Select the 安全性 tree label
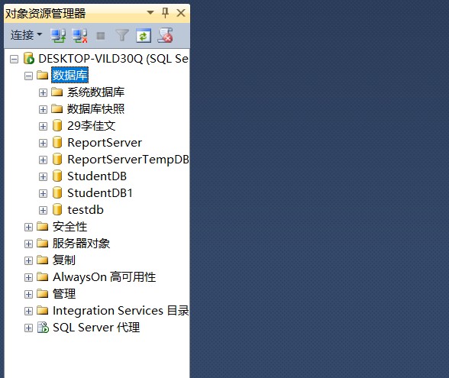 [70, 227]
